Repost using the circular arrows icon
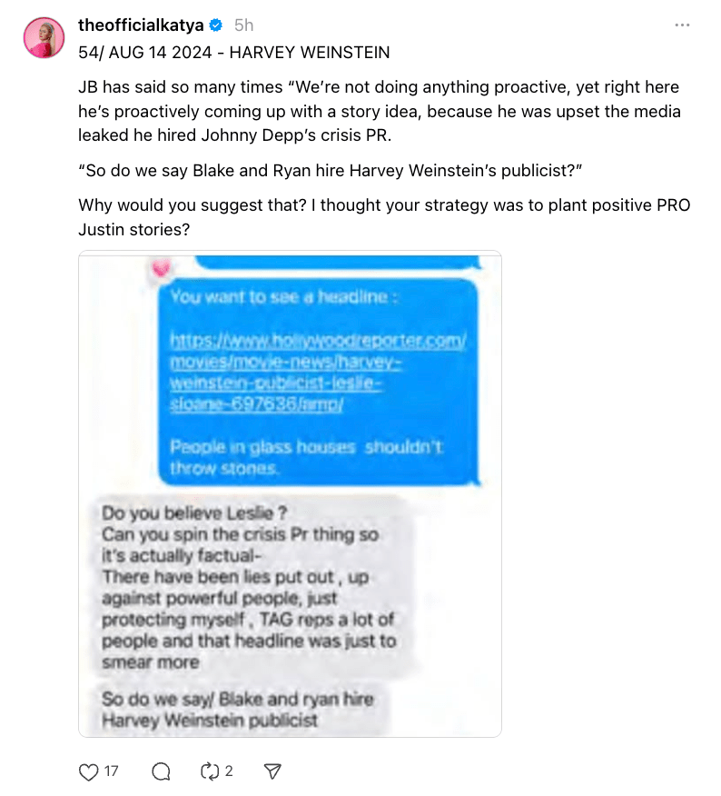The height and width of the screenshot is (796, 721). 210,771
